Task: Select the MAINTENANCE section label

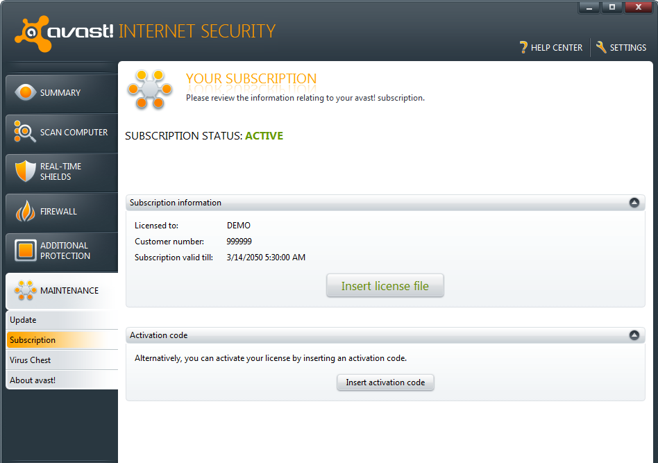Action: click(x=69, y=290)
